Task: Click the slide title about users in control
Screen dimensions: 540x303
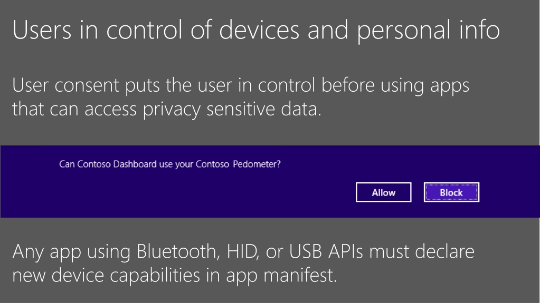Action: 256,30
